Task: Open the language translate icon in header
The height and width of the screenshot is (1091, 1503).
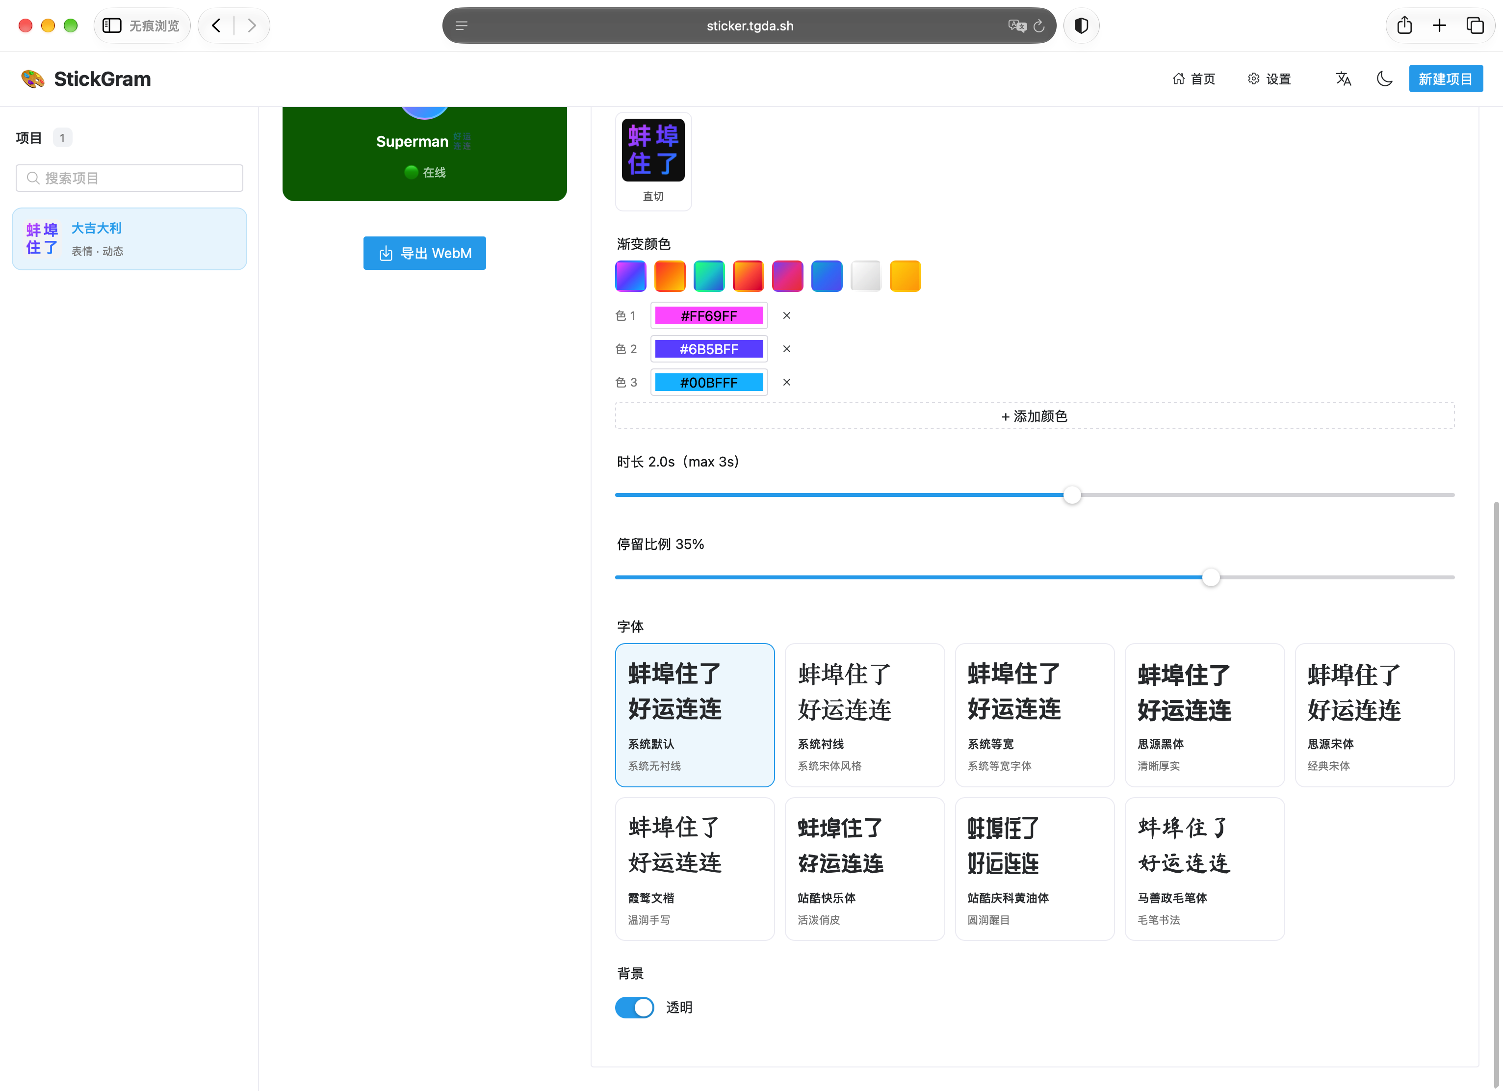Action: coord(1343,79)
